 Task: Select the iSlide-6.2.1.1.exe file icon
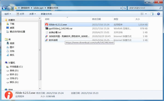[47, 25]
